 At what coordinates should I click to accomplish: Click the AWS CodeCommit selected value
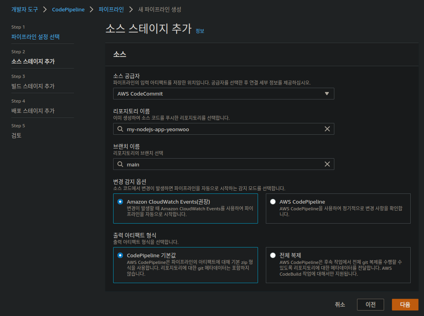pos(140,94)
